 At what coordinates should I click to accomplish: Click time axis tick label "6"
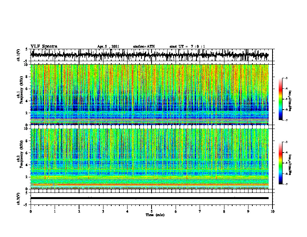coord(176,211)
